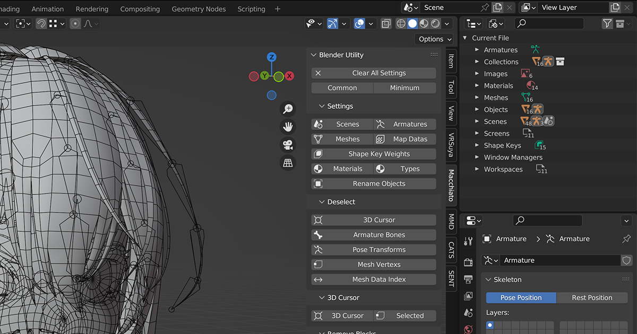This screenshot has width=637, height=334.
Task: Click the zoom magnifier viewport icon
Action: click(288, 109)
